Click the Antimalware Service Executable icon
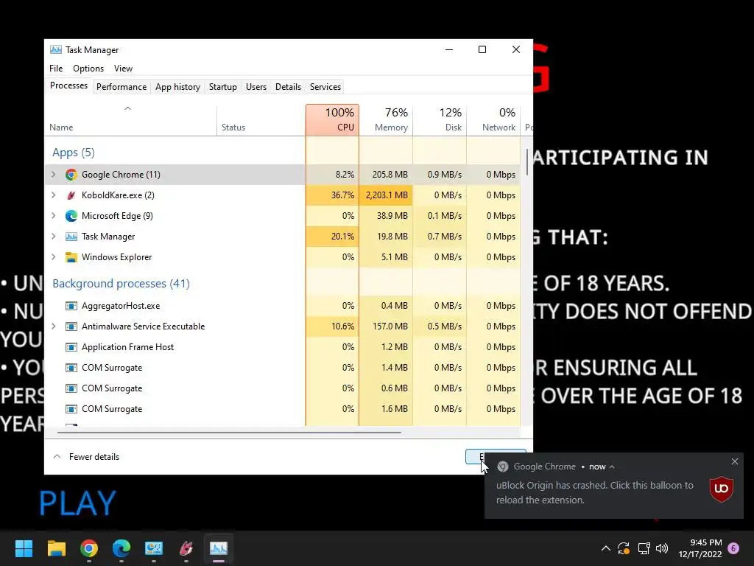This screenshot has height=566, width=754. (71, 326)
